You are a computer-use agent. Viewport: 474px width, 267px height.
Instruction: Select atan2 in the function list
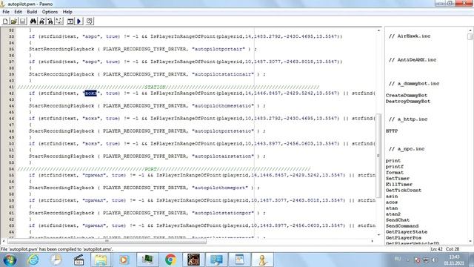pos(393,214)
